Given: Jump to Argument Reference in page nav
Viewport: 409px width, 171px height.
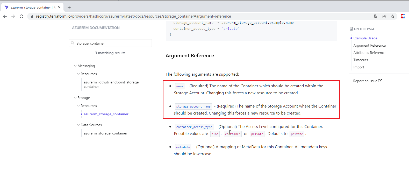Looking at the screenshot, I should (x=369, y=45).
